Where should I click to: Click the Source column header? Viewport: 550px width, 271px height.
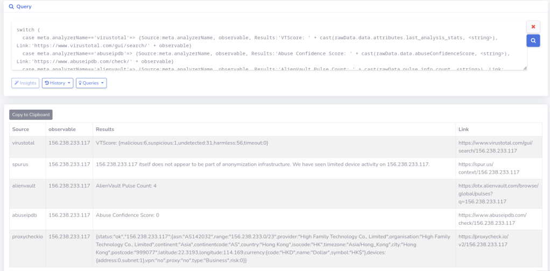pos(21,129)
